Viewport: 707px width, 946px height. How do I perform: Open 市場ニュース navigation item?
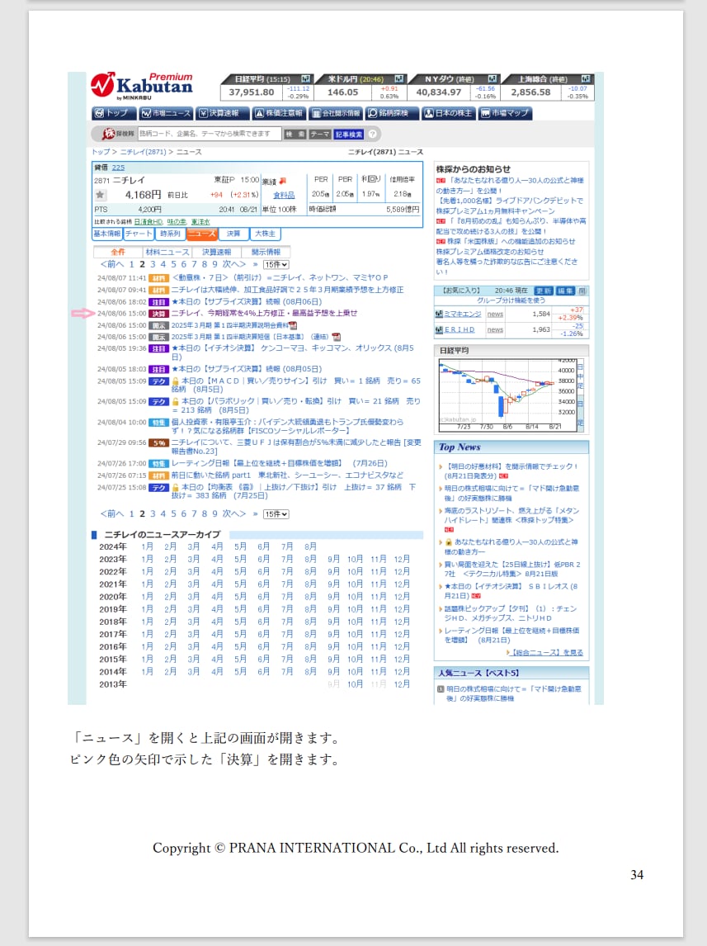(x=165, y=113)
